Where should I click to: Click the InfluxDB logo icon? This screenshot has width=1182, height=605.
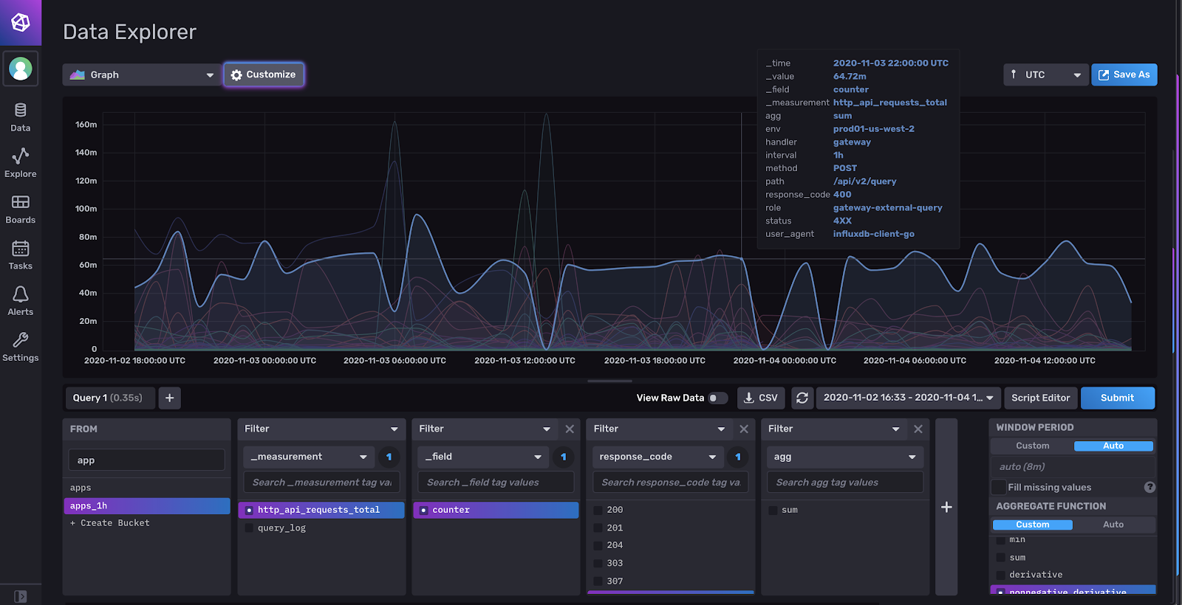pos(21,22)
